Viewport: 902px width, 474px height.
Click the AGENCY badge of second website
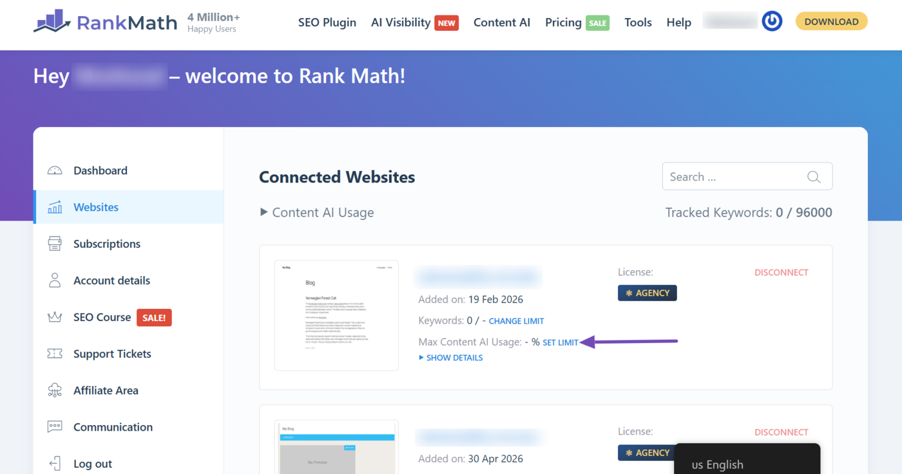click(x=647, y=453)
